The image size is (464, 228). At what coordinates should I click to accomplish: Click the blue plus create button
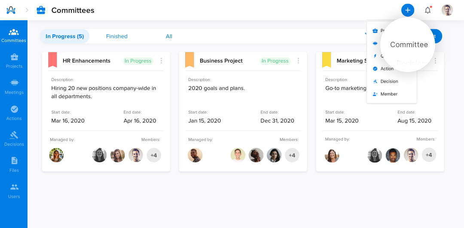pos(407,10)
